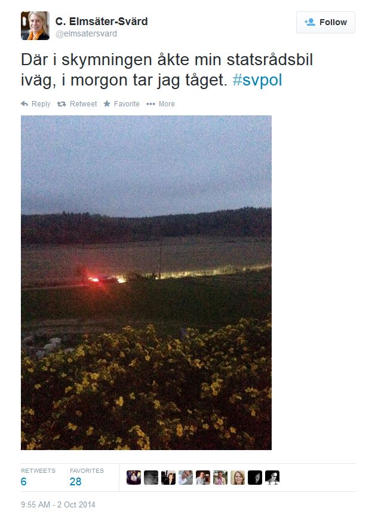
Task: Open the author's profile picture
Action: tap(35, 26)
